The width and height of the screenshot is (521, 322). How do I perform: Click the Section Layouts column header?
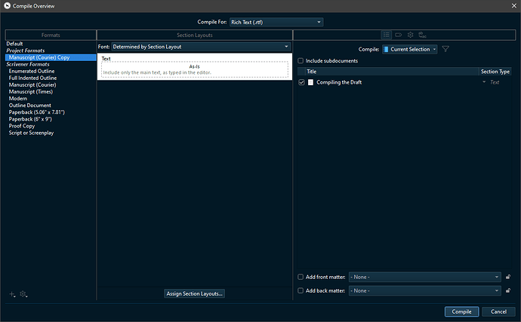point(195,35)
